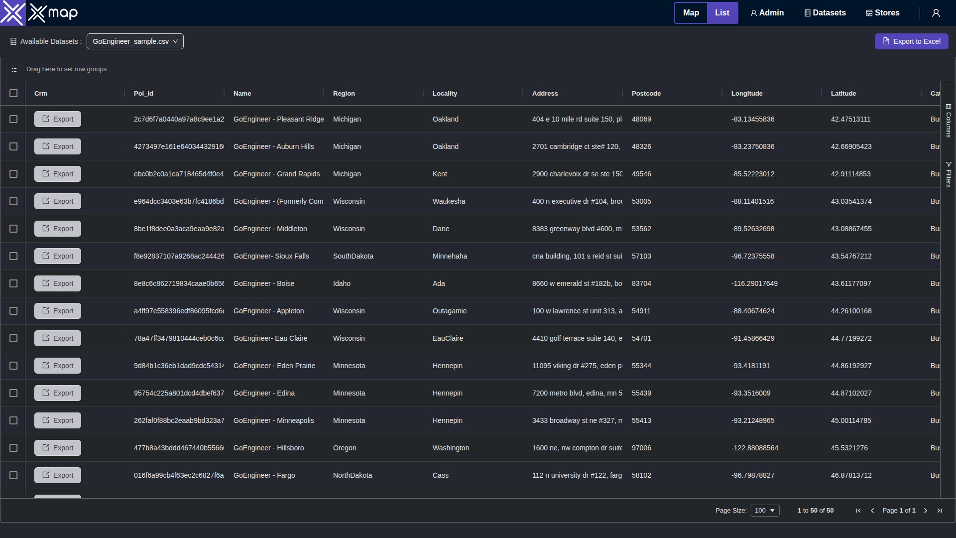Export the GoEngineer - Middleton row

tap(57, 228)
